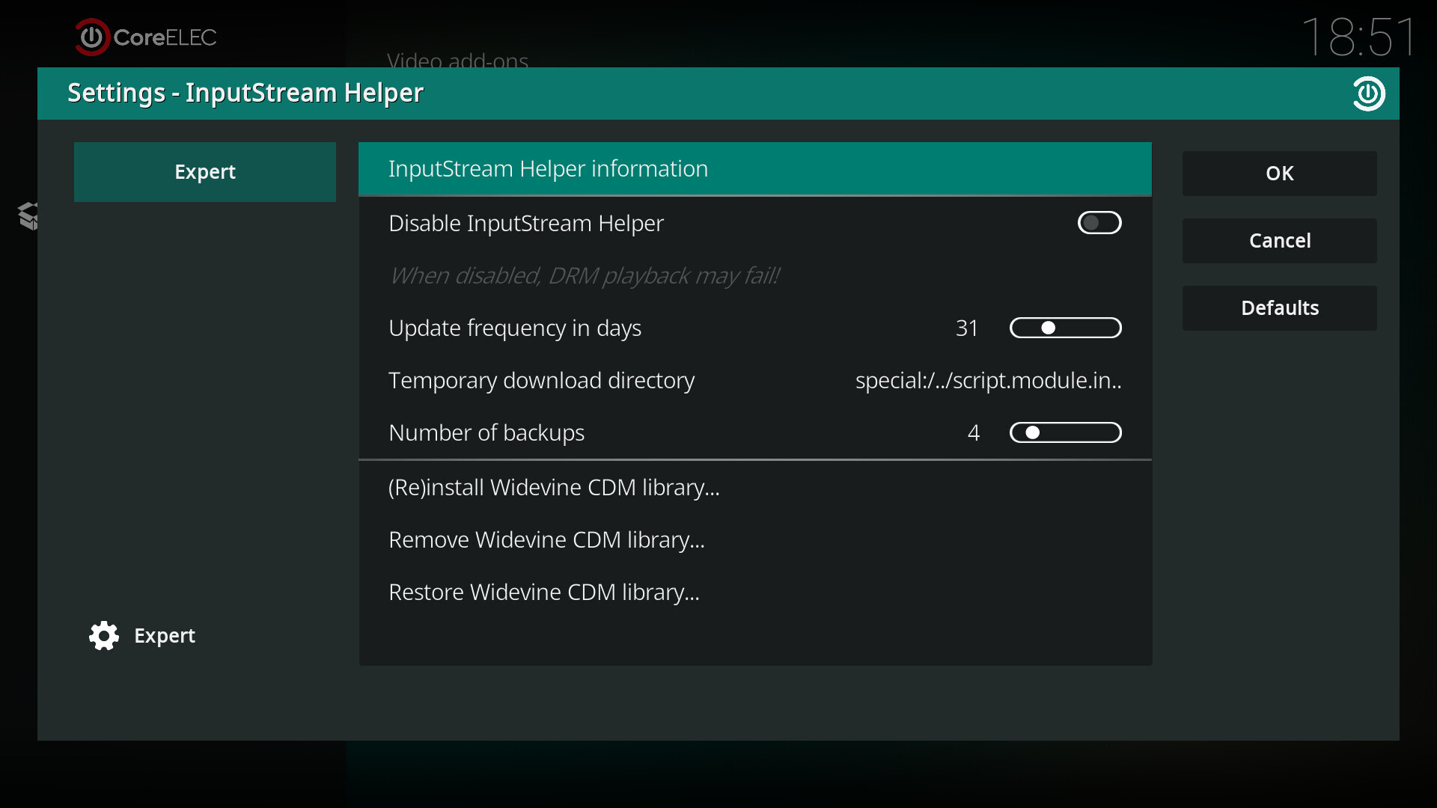Select the Expert category tab
The image size is (1437, 808).
(x=204, y=172)
